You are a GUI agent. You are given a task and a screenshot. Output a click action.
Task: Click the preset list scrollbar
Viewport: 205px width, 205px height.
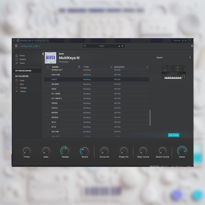coord(150,118)
